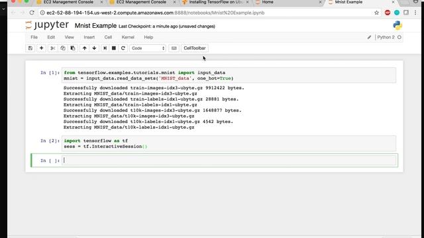
Task: Open the Edit menu
Action: (x=51, y=37)
